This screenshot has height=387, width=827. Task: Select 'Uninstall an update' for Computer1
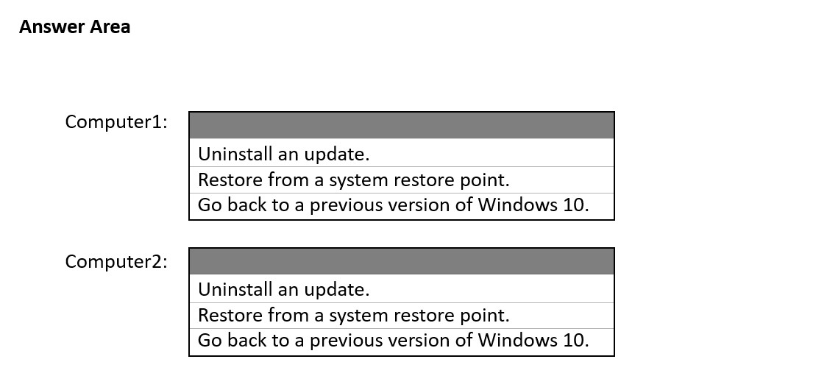(402, 154)
